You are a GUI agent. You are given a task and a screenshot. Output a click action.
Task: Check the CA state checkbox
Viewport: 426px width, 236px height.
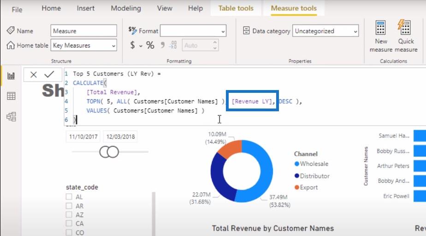69,224
